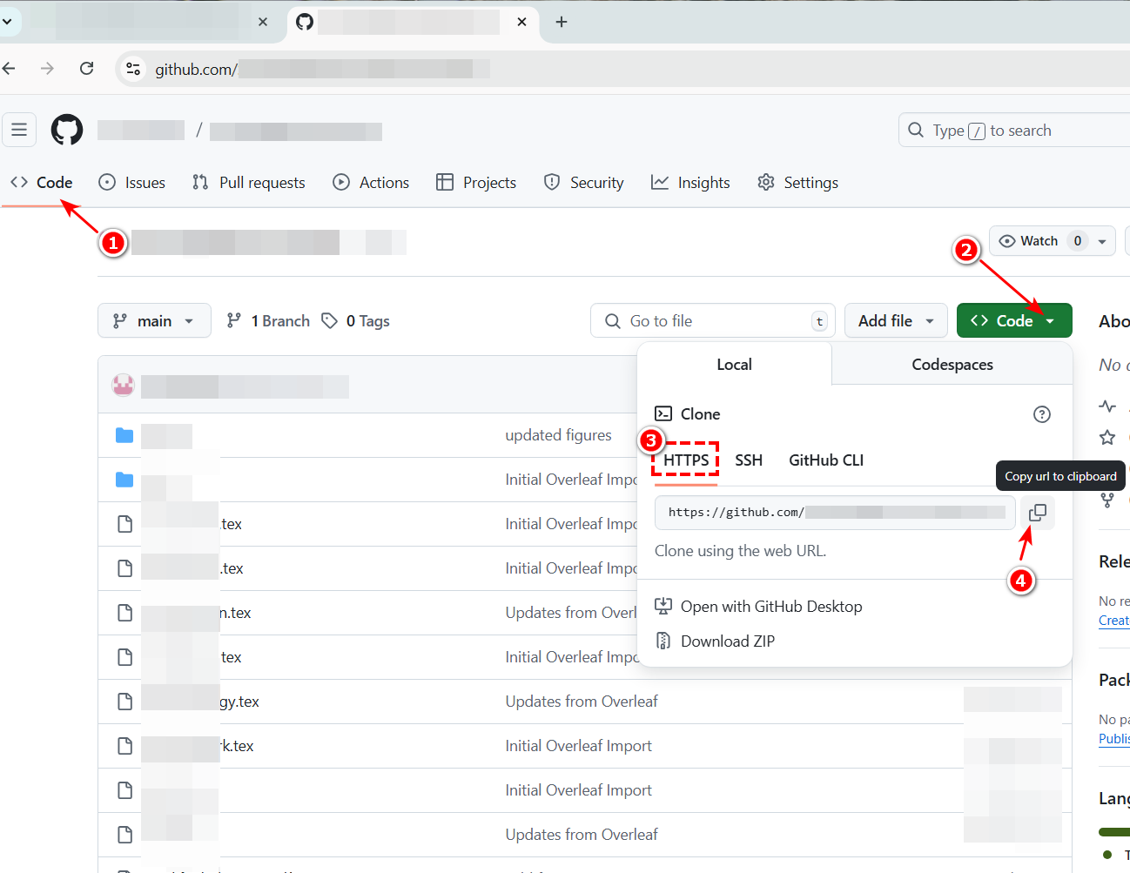Click the Security shield icon
Screen dimensions: 1130x873
pos(551,182)
